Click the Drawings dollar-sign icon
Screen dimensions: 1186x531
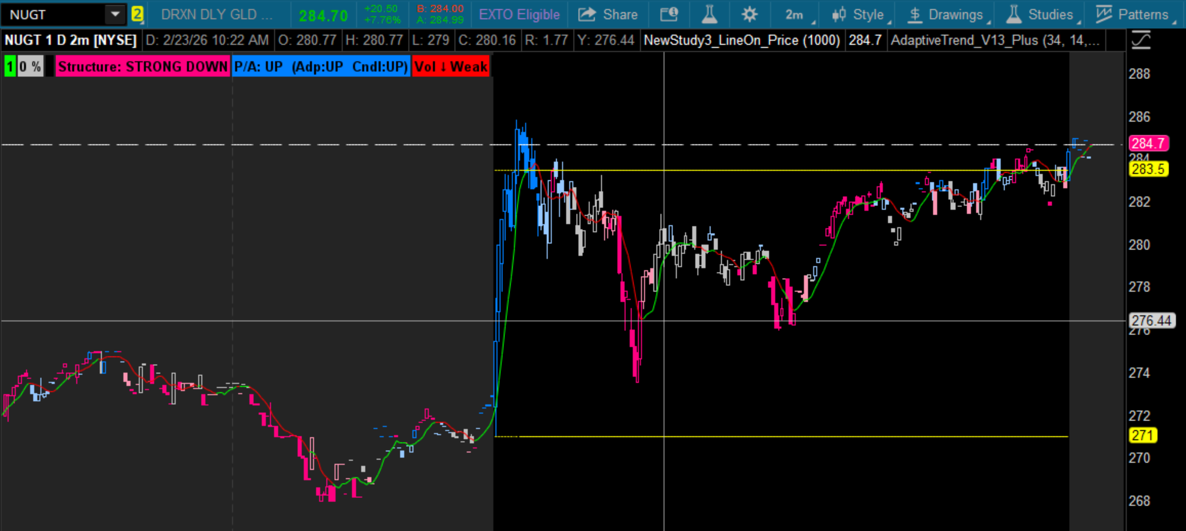click(x=915, y=15)
